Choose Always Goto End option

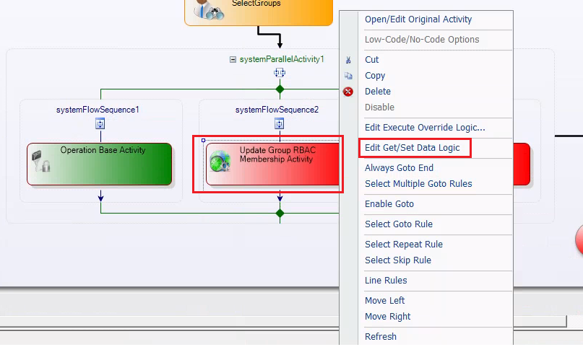click(x=399, y=168)
